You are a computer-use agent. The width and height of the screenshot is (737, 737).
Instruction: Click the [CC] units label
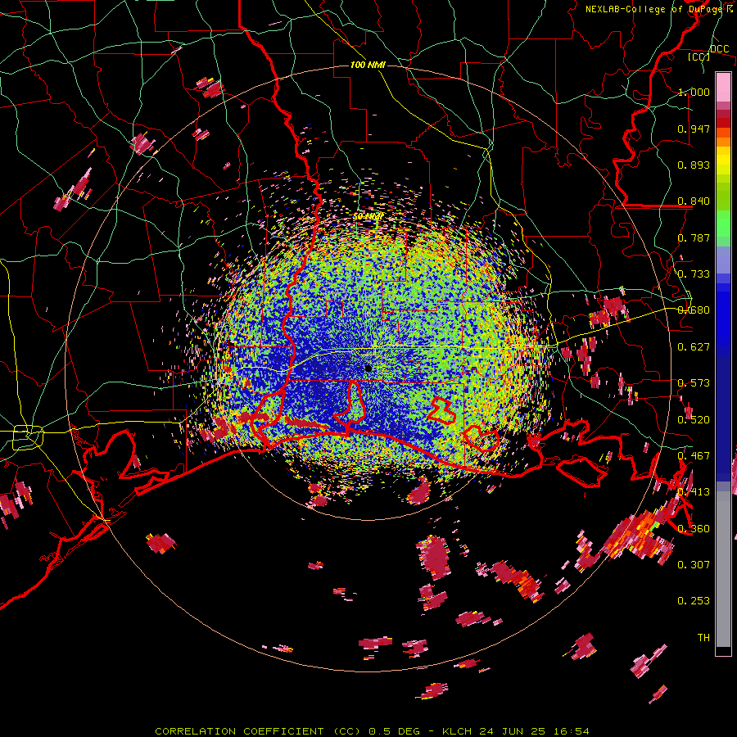(699, 57)
